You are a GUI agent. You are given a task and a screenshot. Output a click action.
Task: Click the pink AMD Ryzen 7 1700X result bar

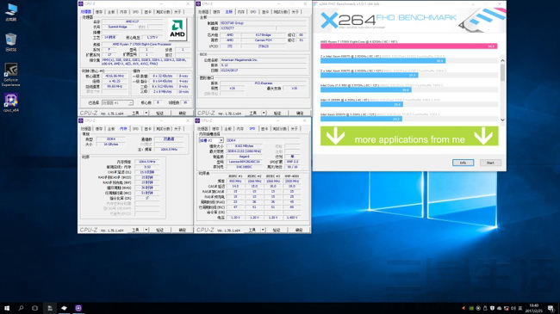coord(408,46)
